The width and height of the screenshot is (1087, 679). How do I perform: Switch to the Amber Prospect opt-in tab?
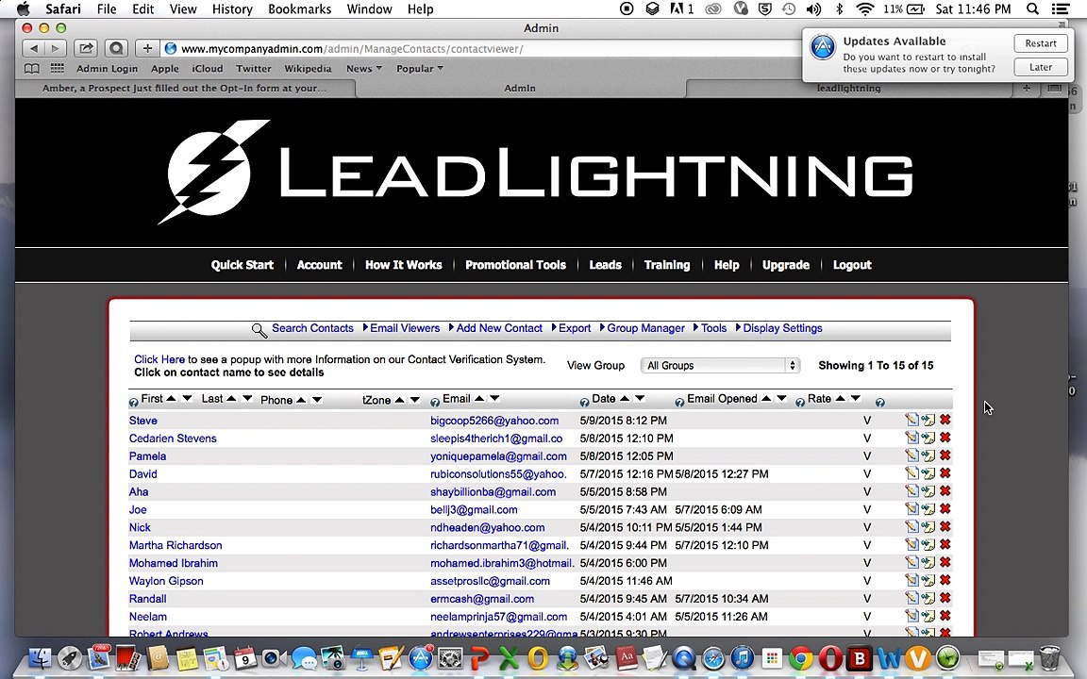184,88
